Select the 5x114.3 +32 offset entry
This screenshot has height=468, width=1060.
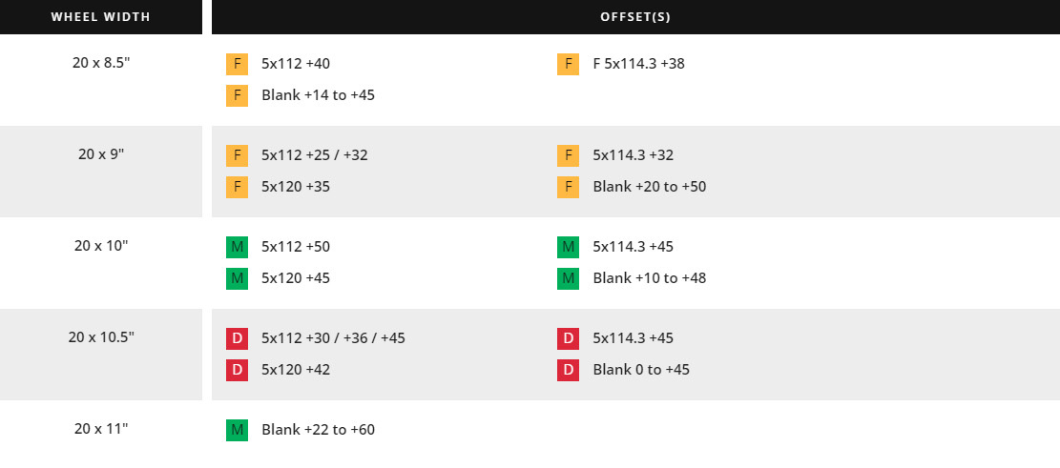pos(633,155)
